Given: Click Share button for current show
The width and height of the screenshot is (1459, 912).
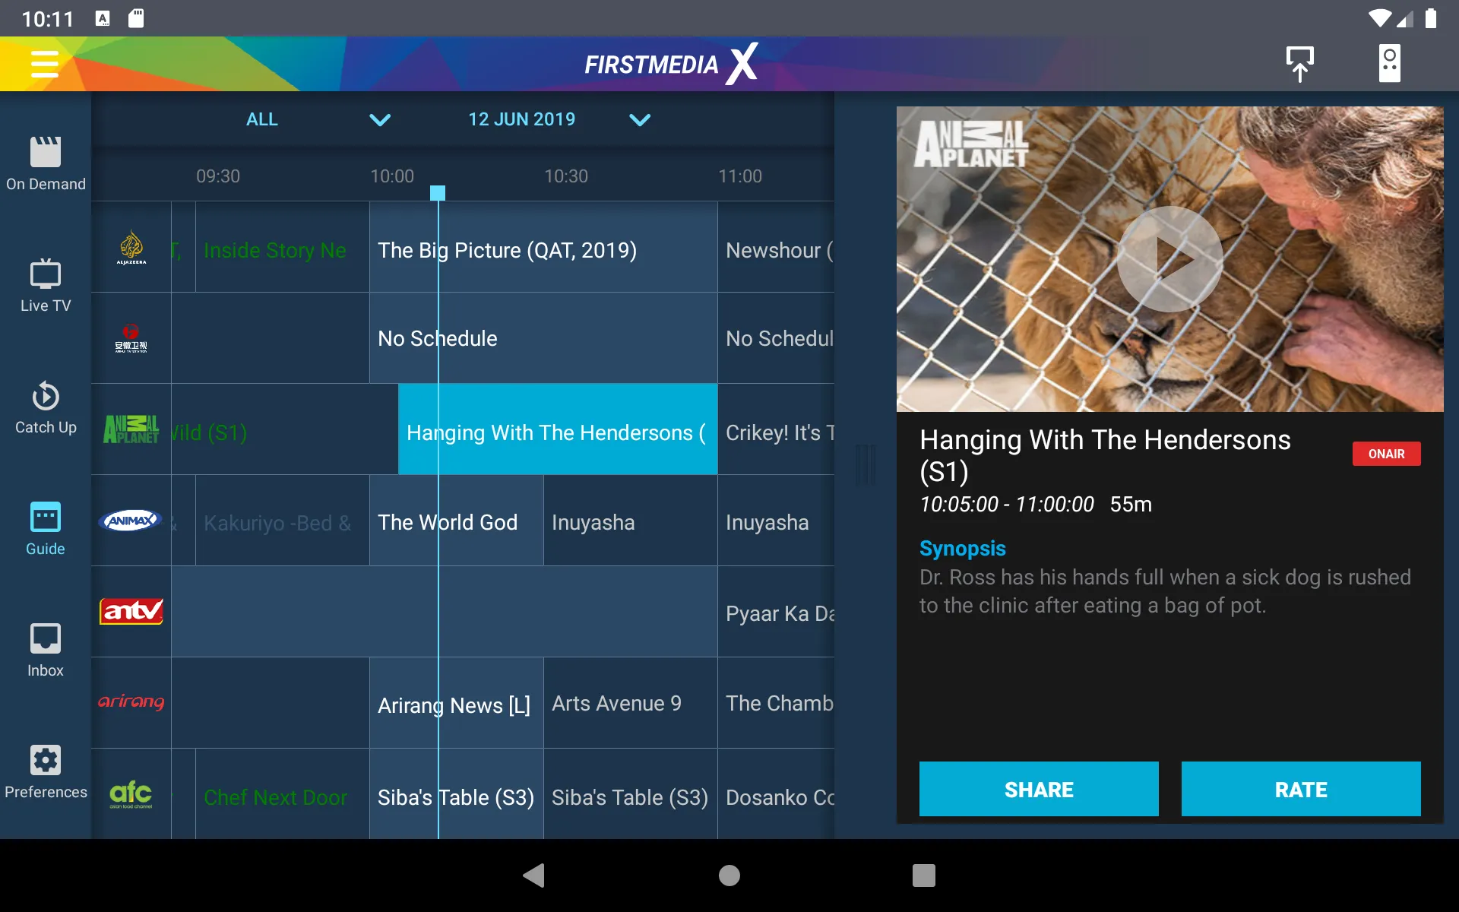Looking at the screenshot, I should click(x=1039, y=789).
